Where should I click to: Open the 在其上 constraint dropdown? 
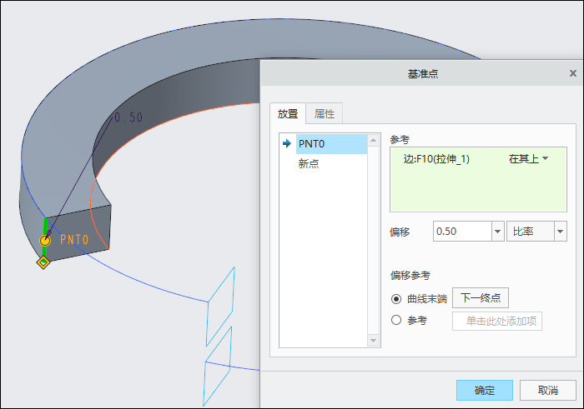[x=528, y=159]
